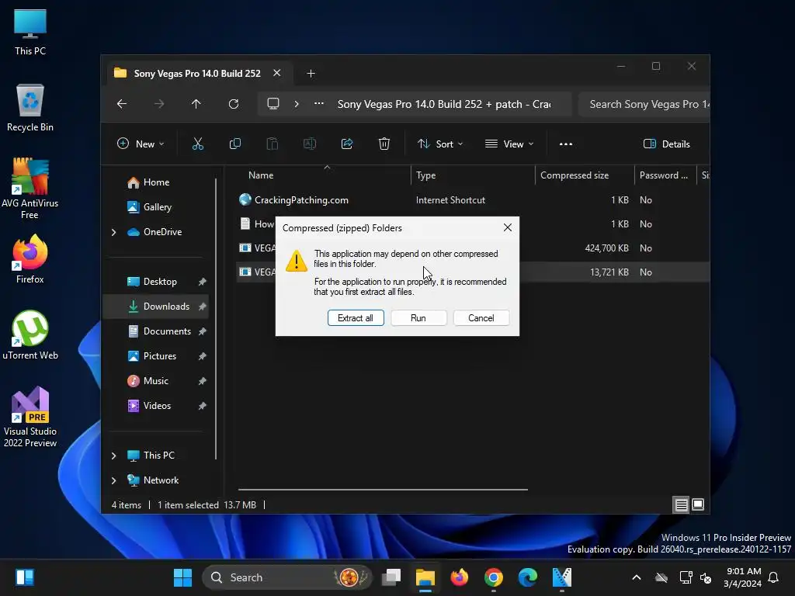
Task: Open Videos quick access folder
Action: tap(157, 405)
